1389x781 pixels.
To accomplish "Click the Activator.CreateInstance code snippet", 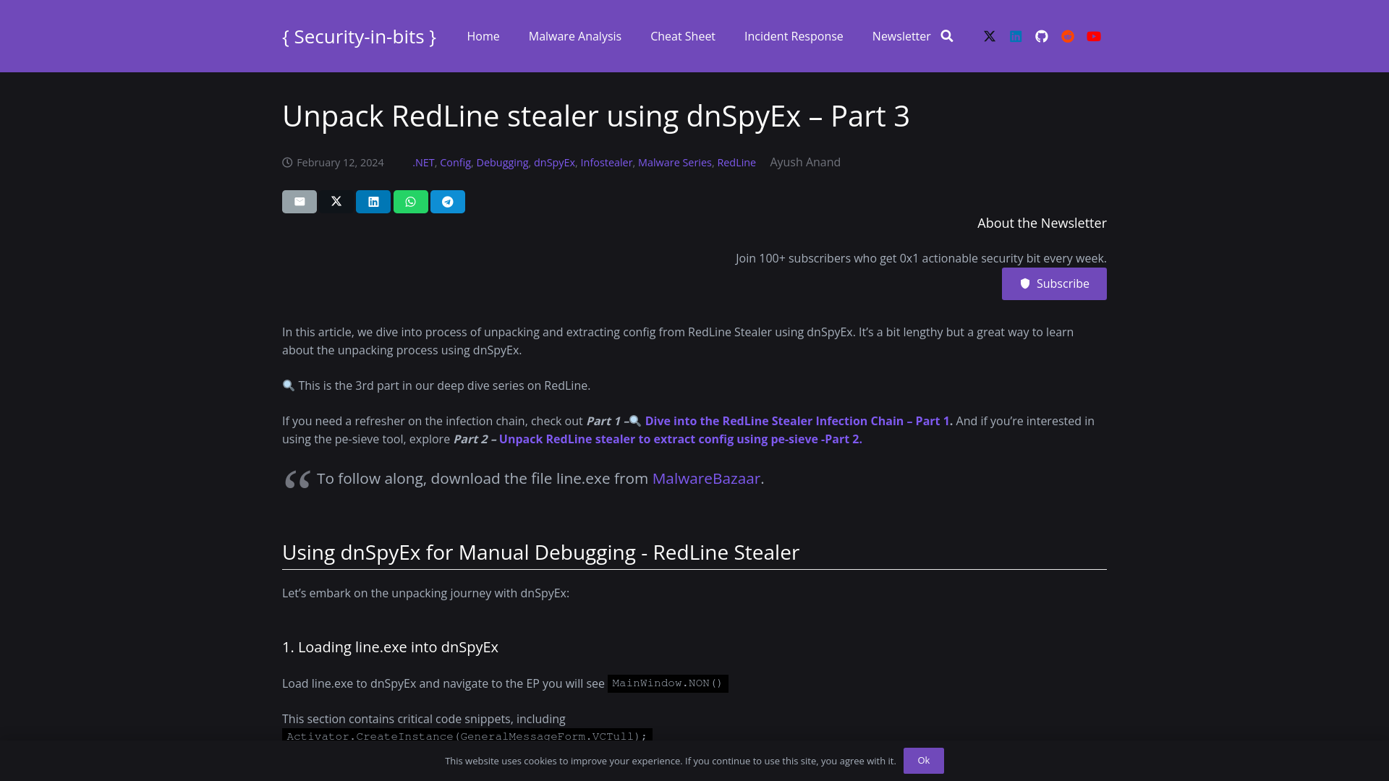I will [x=467, y=735].
